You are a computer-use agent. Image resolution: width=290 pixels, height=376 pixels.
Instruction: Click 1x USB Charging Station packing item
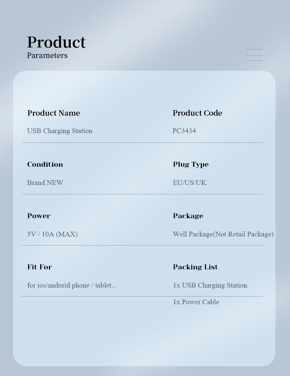point(210,285)
